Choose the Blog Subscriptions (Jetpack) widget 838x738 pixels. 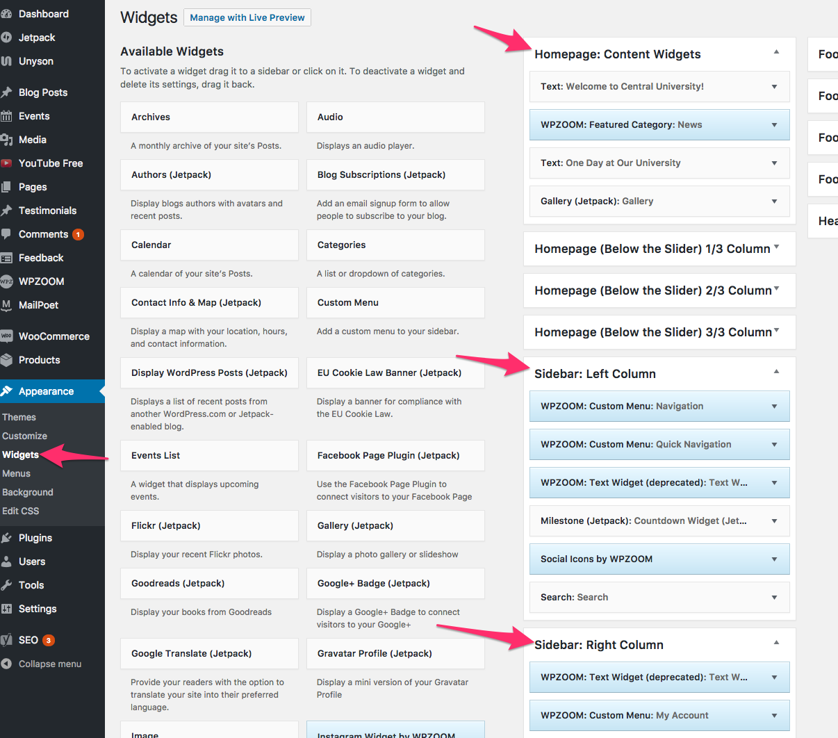pos(395,175)
